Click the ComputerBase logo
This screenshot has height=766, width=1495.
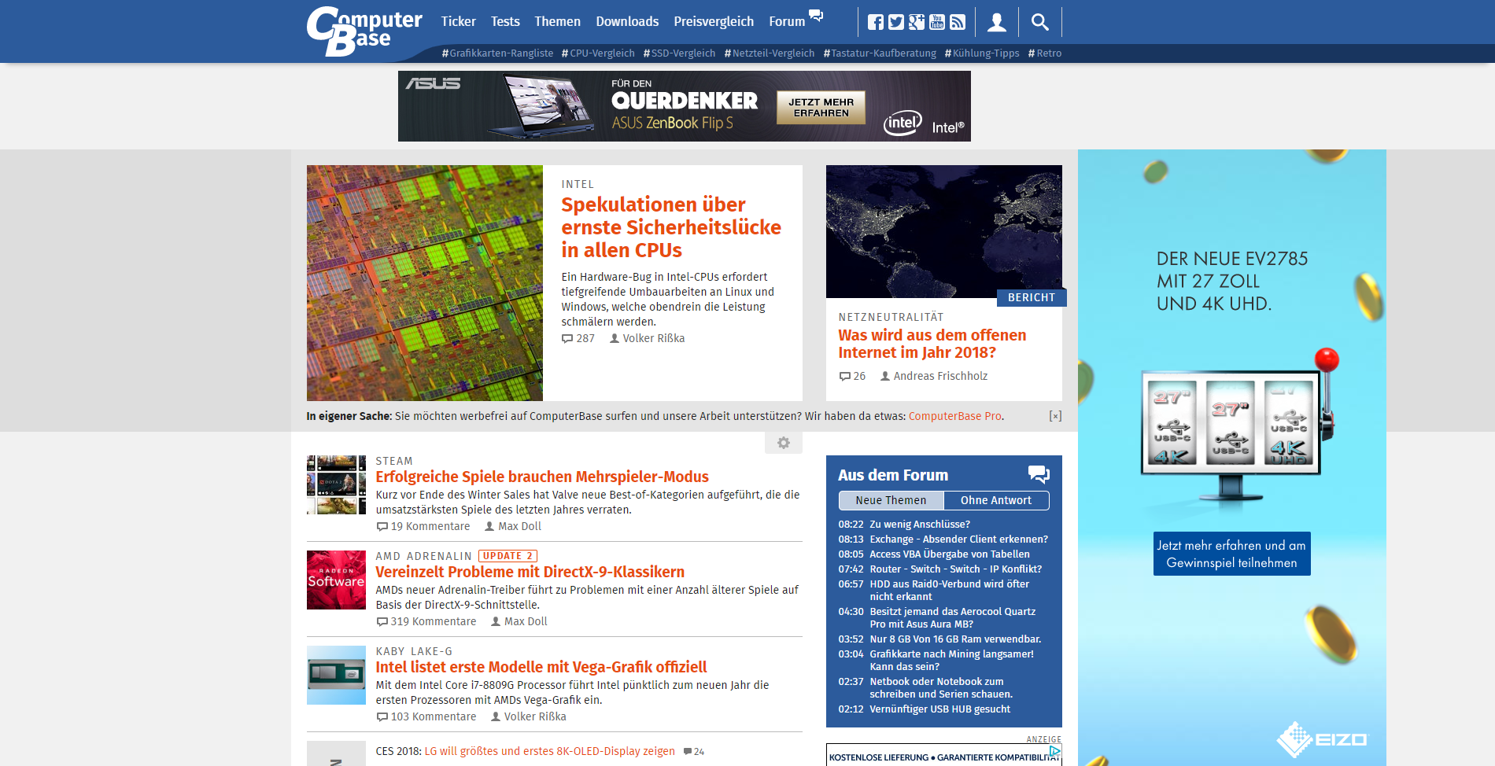pyautogui.click(x=364, y=31)
